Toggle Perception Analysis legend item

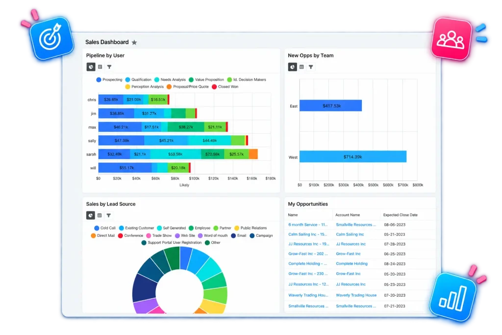tap(145, 87)
